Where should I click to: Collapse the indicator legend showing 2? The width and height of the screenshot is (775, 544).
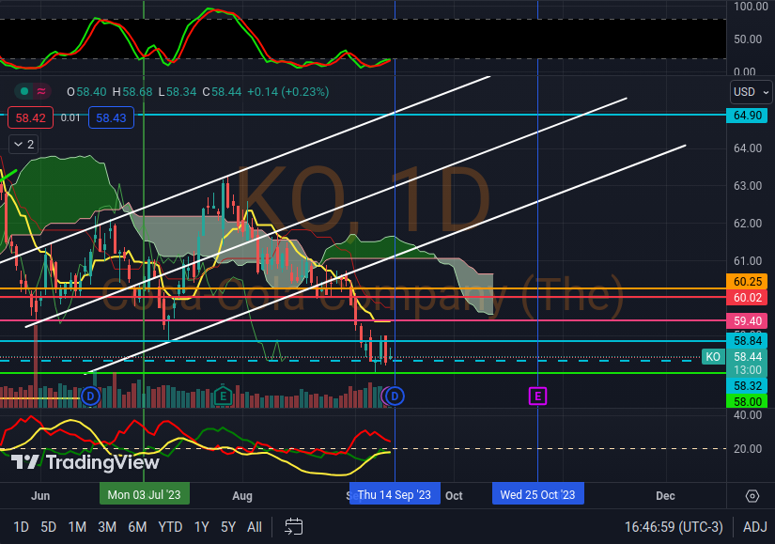pos(23,145)
